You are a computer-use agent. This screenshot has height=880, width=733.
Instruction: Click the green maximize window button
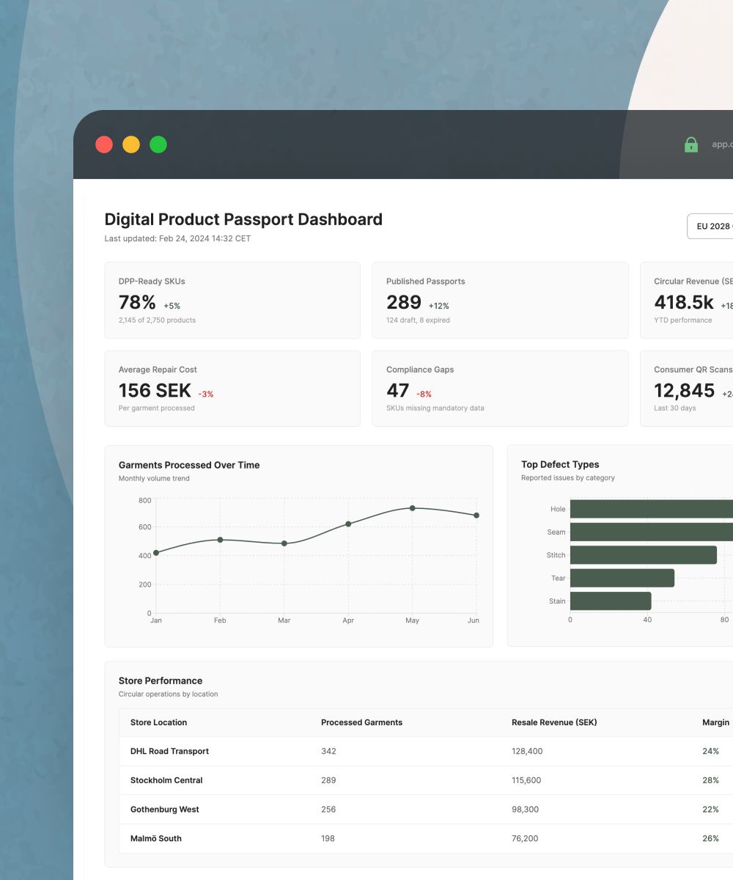pos(158,144)
